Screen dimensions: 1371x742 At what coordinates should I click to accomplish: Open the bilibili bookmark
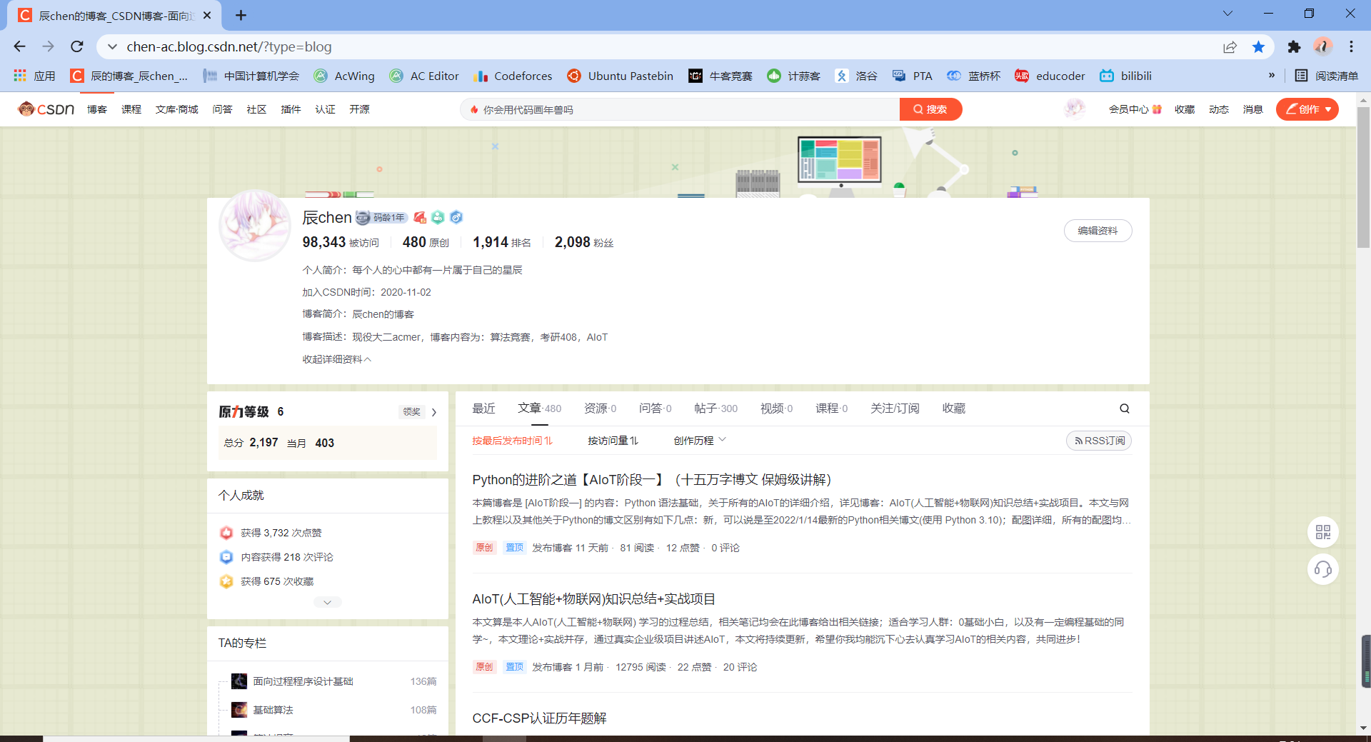[x=1125, y=76]
